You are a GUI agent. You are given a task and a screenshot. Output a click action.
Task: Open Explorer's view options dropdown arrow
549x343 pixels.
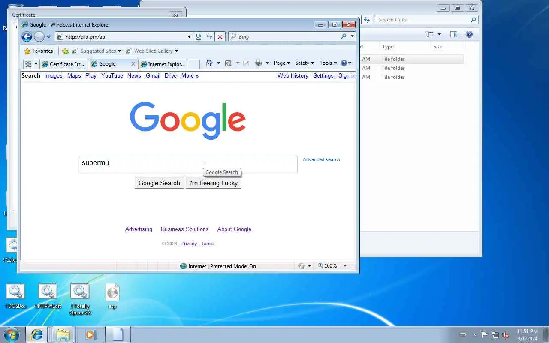coord(439,34)
